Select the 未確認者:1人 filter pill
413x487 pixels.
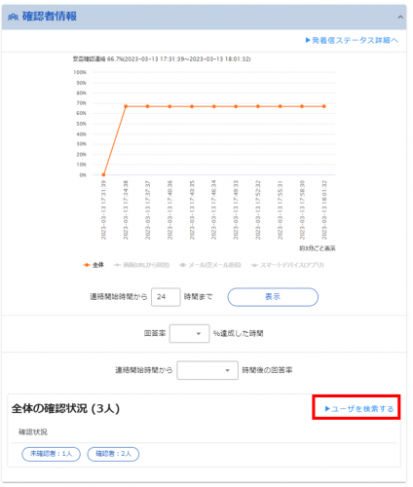[x=51, y=454]
